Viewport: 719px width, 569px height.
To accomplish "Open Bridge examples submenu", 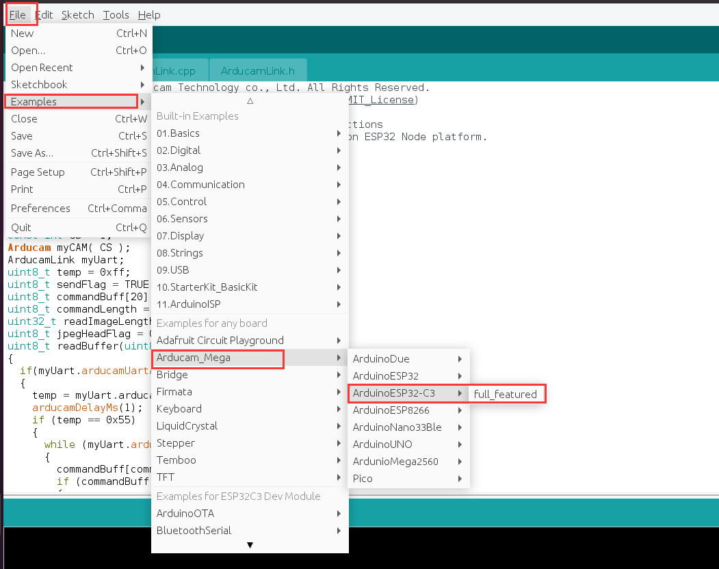I will pyautogui.click(x=250, y=375).
